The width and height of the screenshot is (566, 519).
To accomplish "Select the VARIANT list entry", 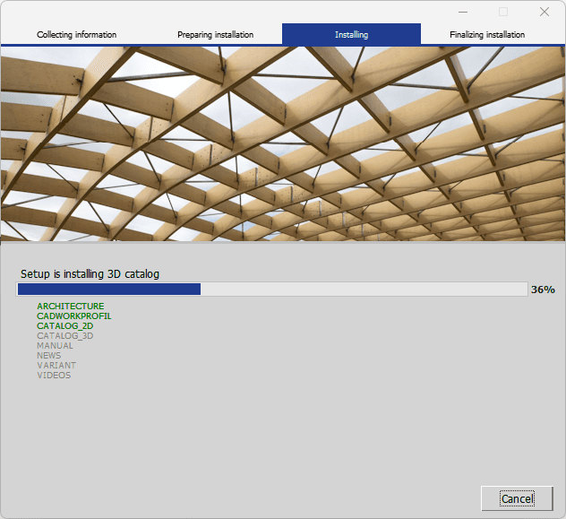I will click(x=56, y=366).
